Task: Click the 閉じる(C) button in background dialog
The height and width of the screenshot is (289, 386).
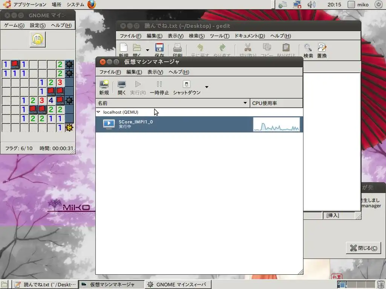Action: [x=364, y=248]
